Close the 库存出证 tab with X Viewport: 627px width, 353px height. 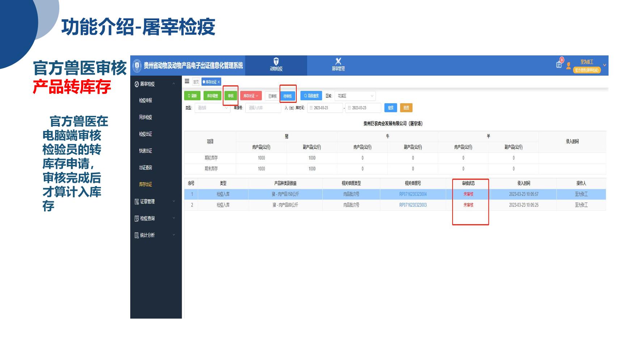219,82
